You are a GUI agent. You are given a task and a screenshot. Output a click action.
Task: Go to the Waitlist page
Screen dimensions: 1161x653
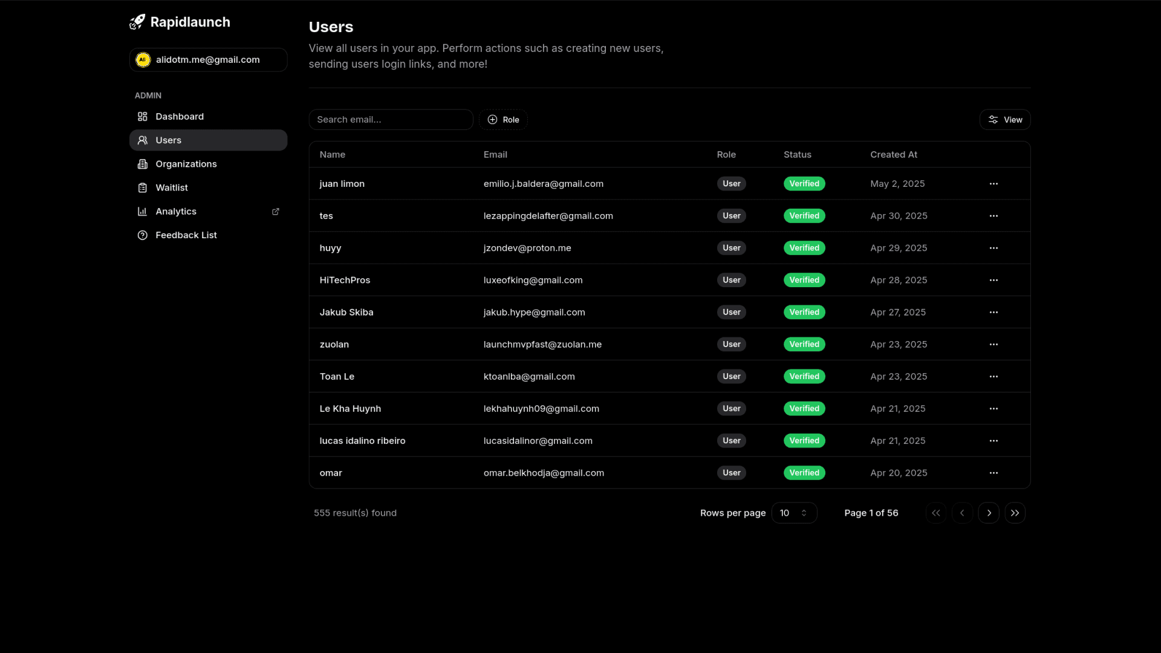tap(171, 187)
